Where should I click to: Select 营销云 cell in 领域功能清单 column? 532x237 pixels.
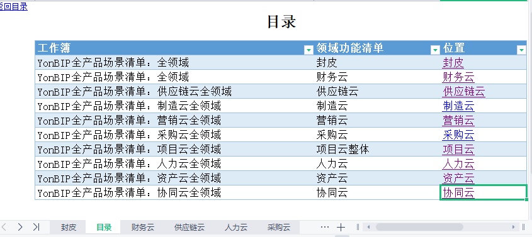coord(377,120)
